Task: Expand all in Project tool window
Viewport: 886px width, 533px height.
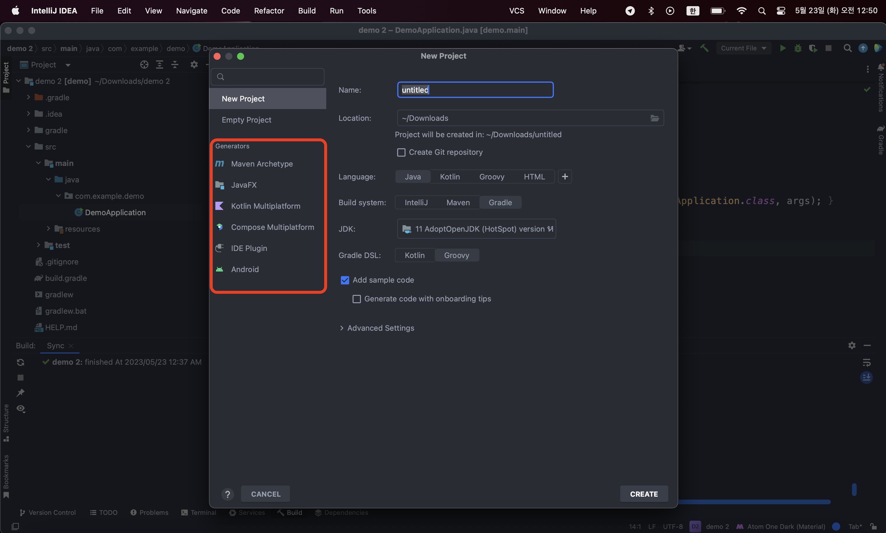Action: click(160, 65)
